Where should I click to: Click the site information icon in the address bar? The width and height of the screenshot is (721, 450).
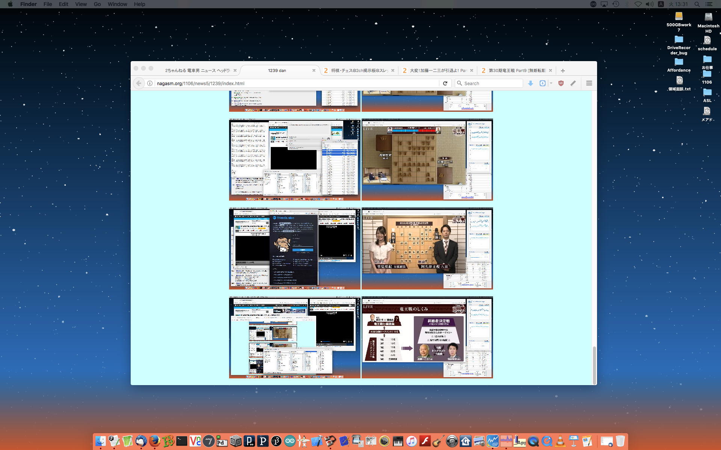(x=150, y=83)
